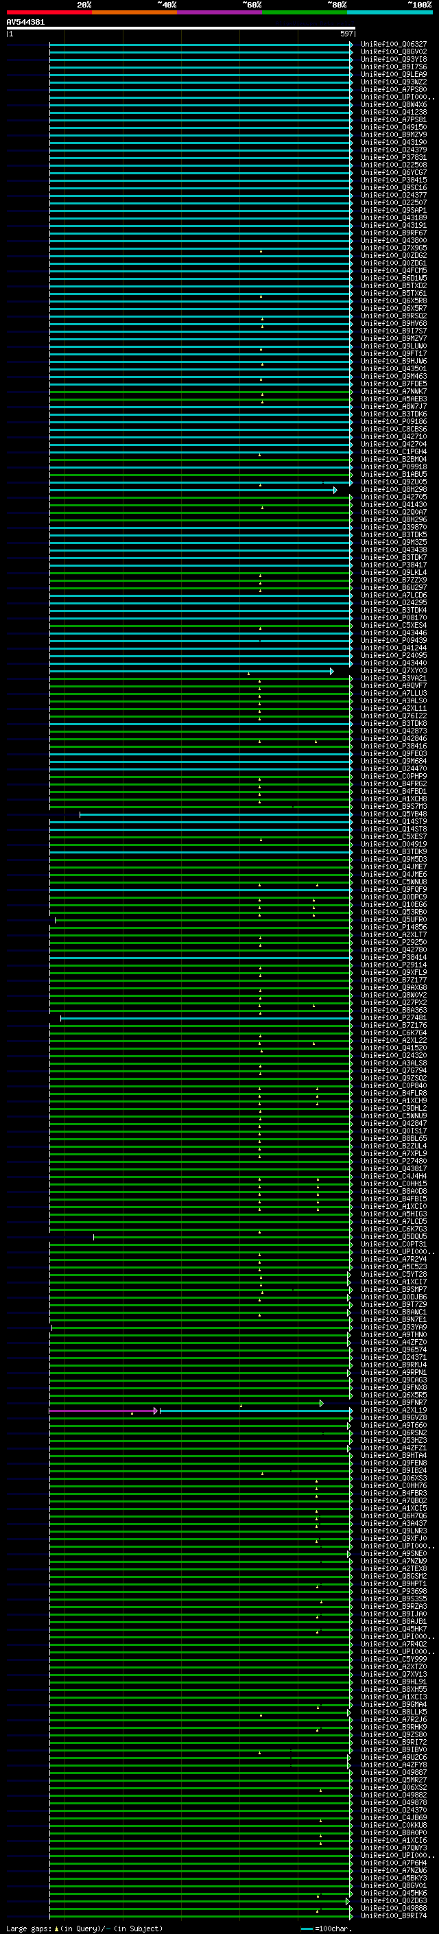Select the UniRef100_Q06XS3 label

[x=394, y=1478]
